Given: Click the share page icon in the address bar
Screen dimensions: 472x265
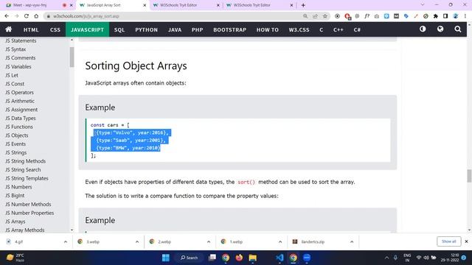Looking at the screenshot, I should pyautogui.click(x=315, y=16).
